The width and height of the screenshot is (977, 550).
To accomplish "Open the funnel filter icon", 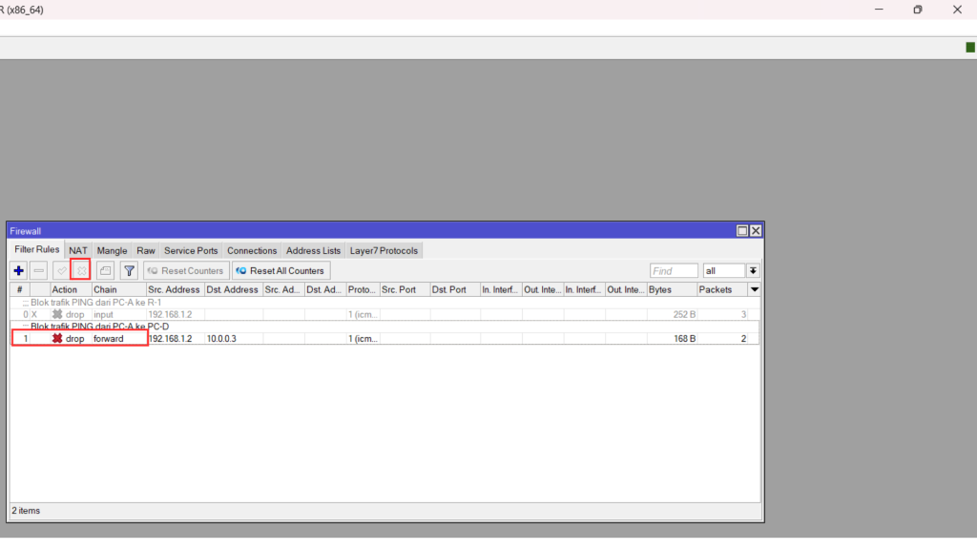I will [x=129, y=271].
